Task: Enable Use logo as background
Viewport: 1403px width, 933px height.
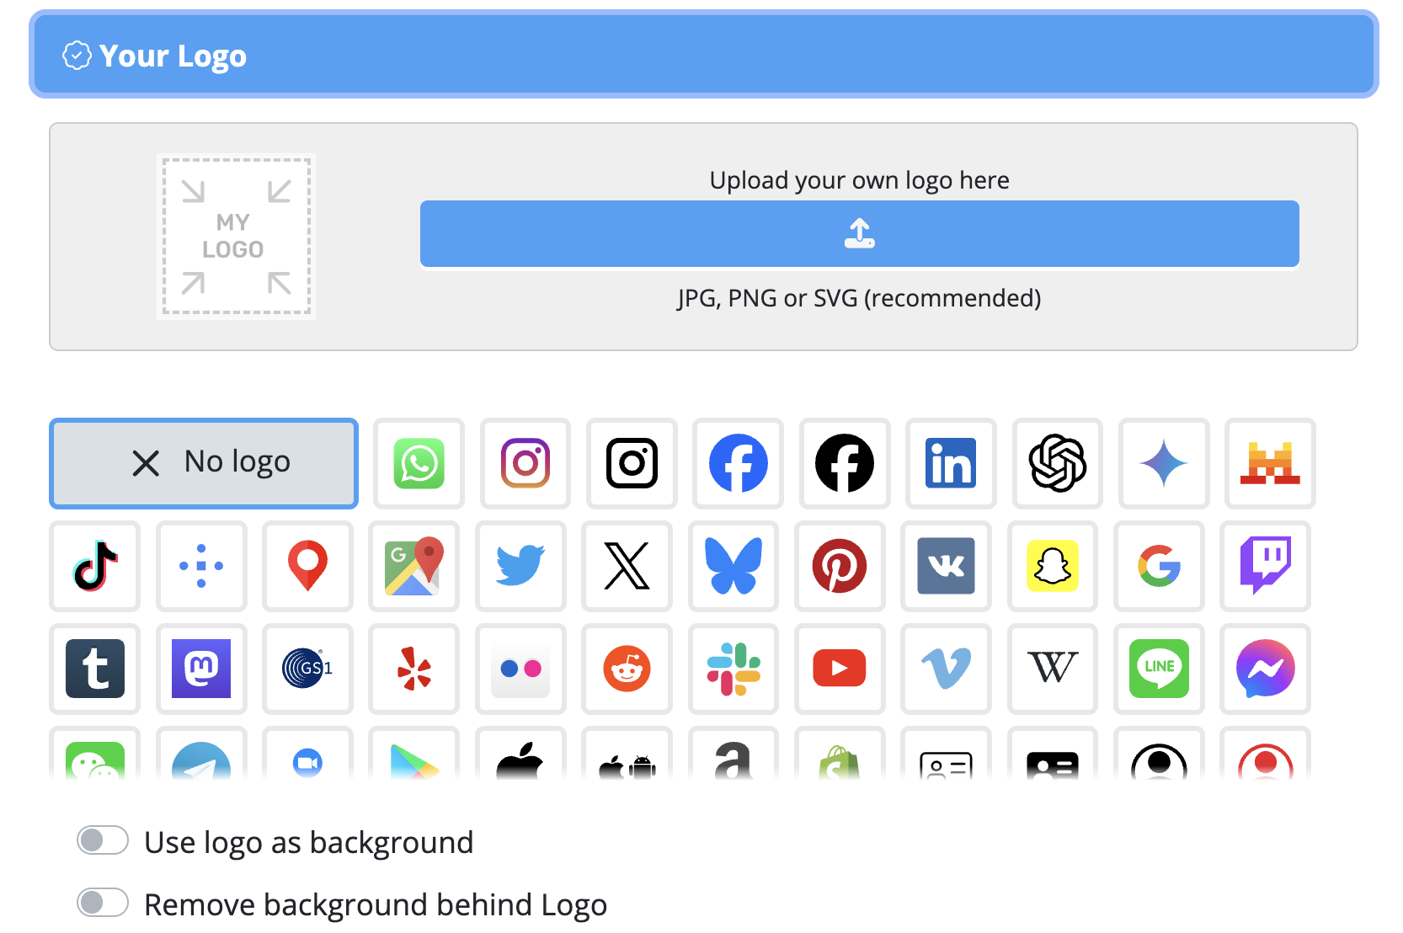Action: tap(103, 840)
